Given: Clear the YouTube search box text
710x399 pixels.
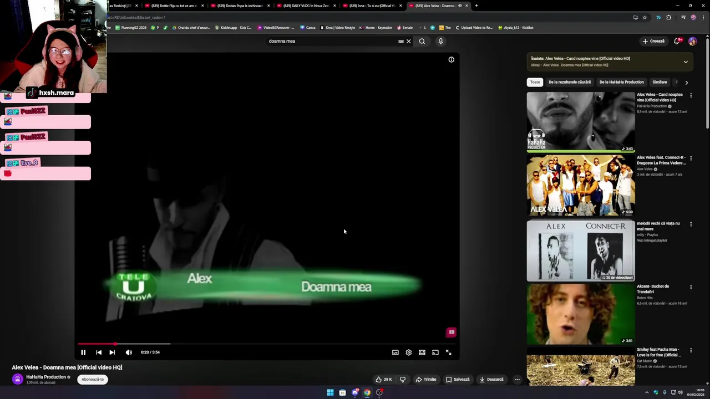Looking at the screenshot, I should pos(409,41).
